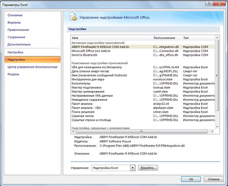The image size is (228, 186).
Task: Close the Параметры Excel dialog
Action: [x=220, y=3]
